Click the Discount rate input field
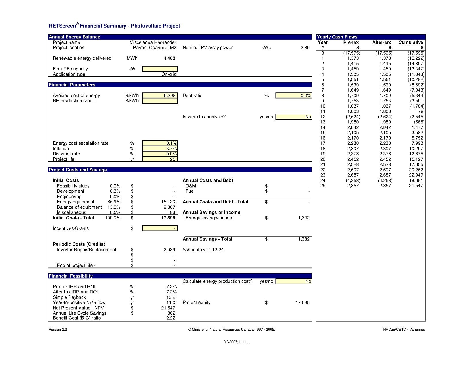This screenshot has height=366, width=474. (160, 154)
